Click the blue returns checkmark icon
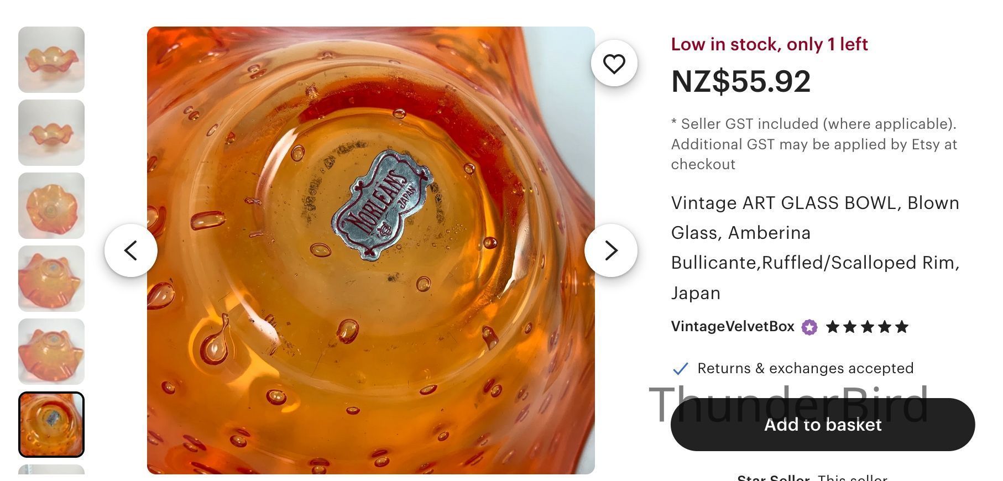The image size is (1003, 481). coord(680,368)
